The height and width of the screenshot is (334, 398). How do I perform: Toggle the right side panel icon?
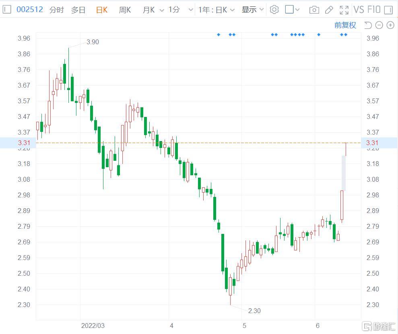(388, 10)
